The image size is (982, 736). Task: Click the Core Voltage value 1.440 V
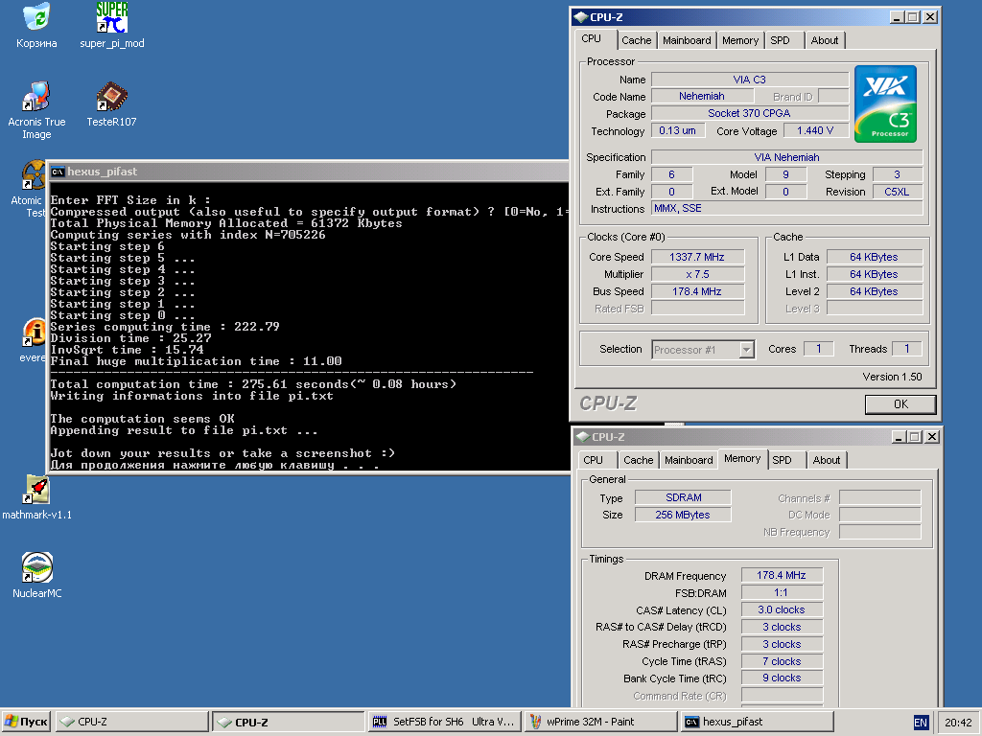(x=815, y=130)
